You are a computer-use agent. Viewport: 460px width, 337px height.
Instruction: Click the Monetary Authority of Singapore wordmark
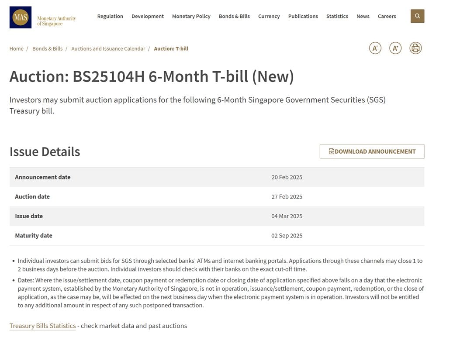56,21
